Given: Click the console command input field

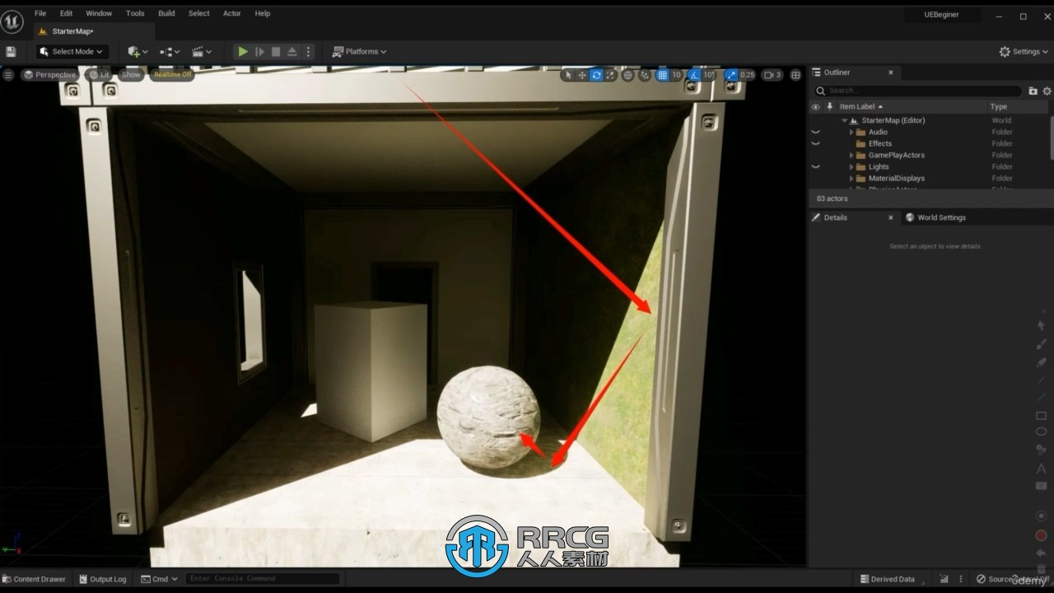Looking at the screenshot, I should point(262,578).
